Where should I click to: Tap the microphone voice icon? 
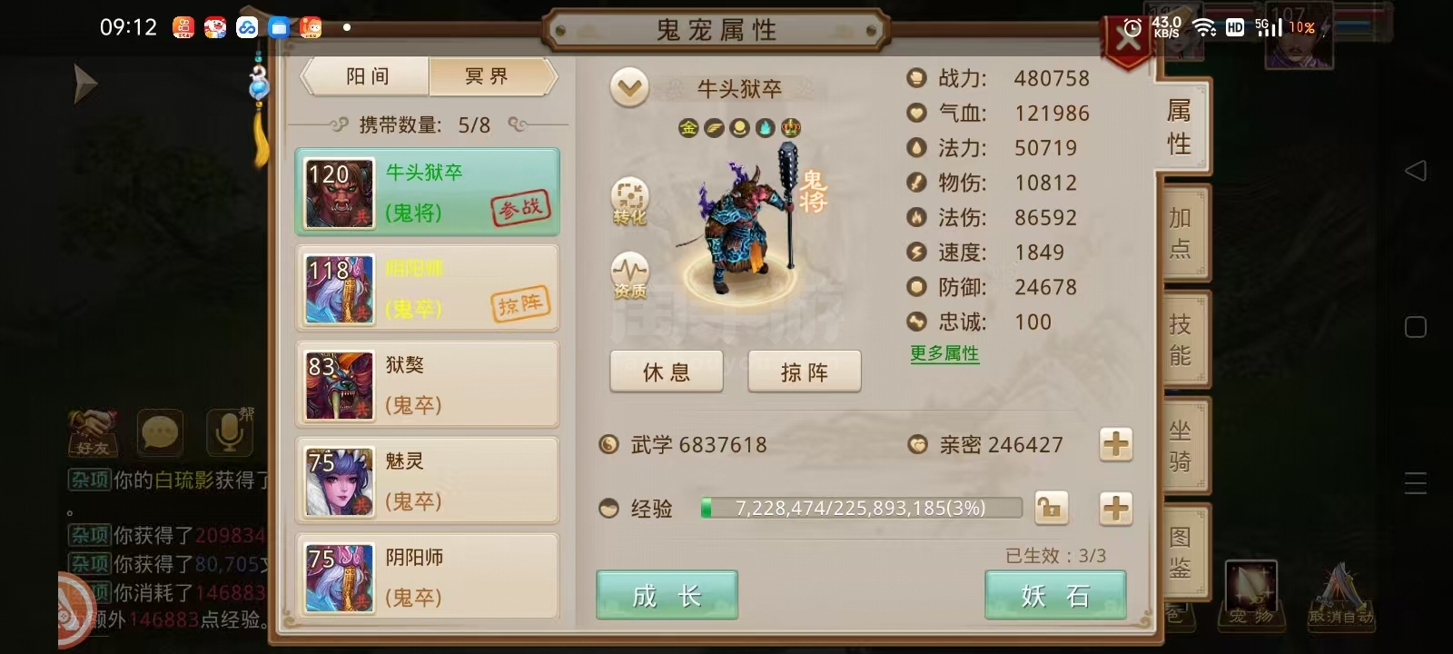(x=230, y=432)
